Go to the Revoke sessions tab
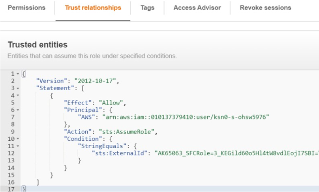 point(265,8)
